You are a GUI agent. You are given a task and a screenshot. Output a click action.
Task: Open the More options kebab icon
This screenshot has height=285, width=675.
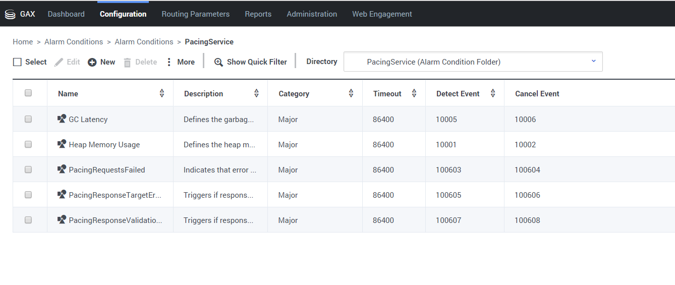[169, 62]
